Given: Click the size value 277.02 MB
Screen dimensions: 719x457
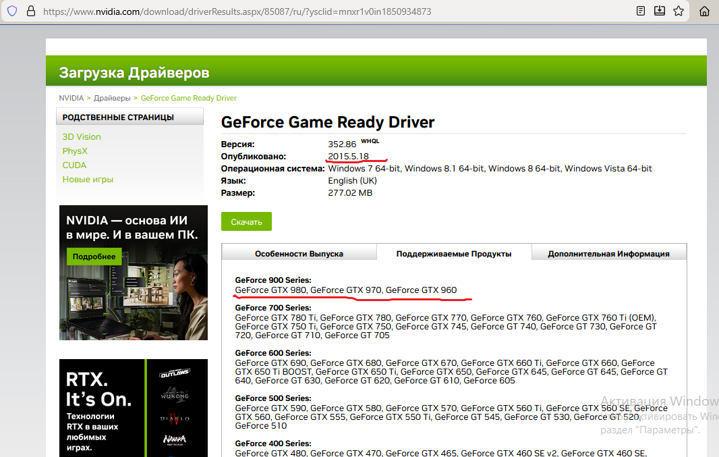Looking at the screenshot, I should coord(350,193).
